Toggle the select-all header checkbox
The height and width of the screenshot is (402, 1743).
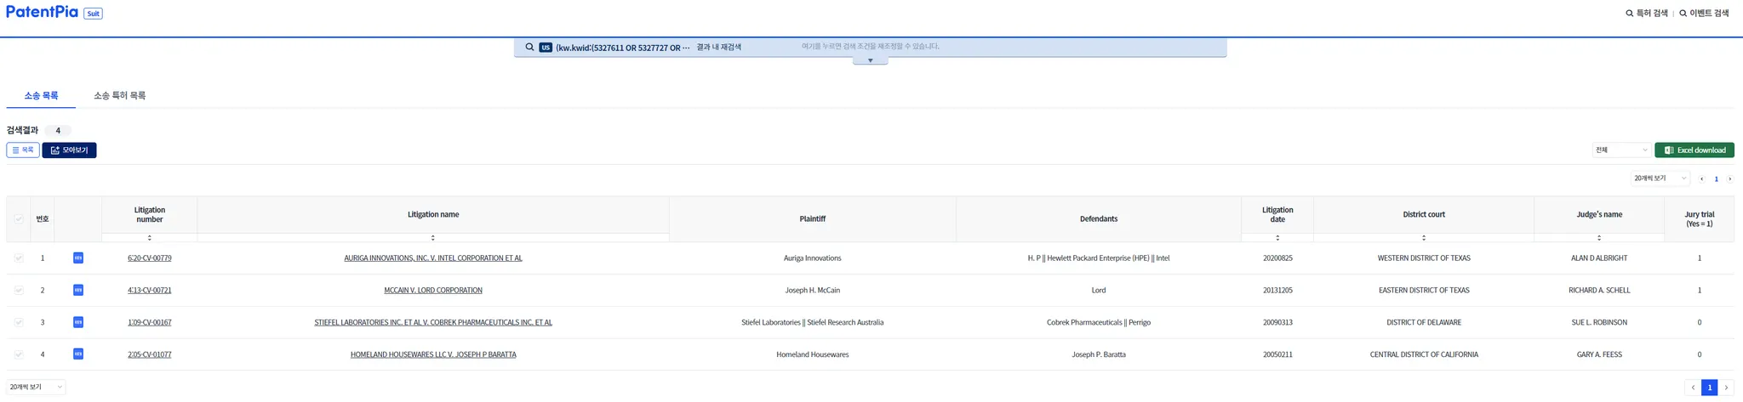19,219
